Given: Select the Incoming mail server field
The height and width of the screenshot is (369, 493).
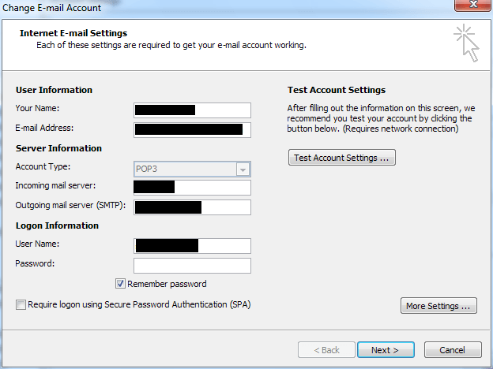Looking at the screenshot, I should click(x=192, y=187).
